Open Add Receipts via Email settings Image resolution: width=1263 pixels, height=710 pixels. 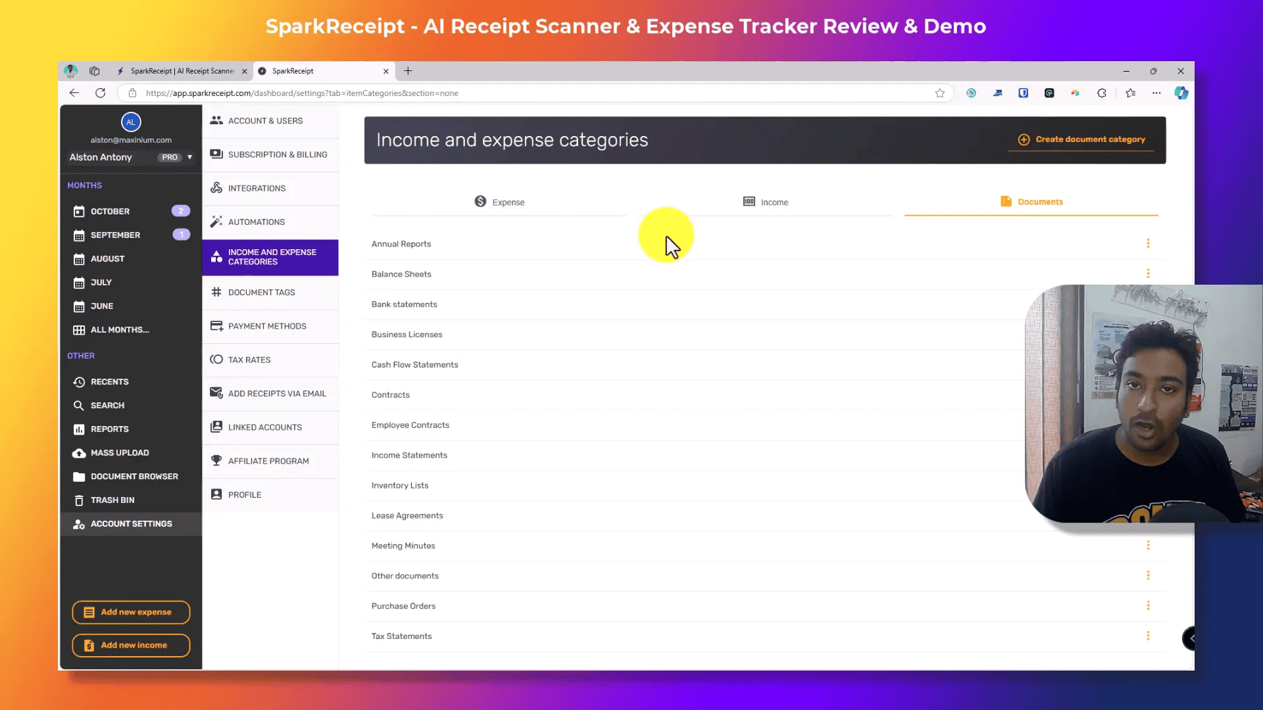coord(270,394)
